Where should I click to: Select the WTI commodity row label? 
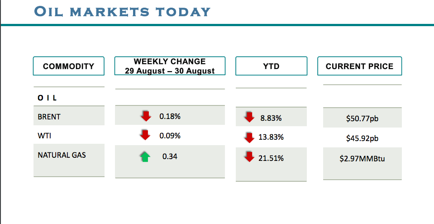point(44,135)
